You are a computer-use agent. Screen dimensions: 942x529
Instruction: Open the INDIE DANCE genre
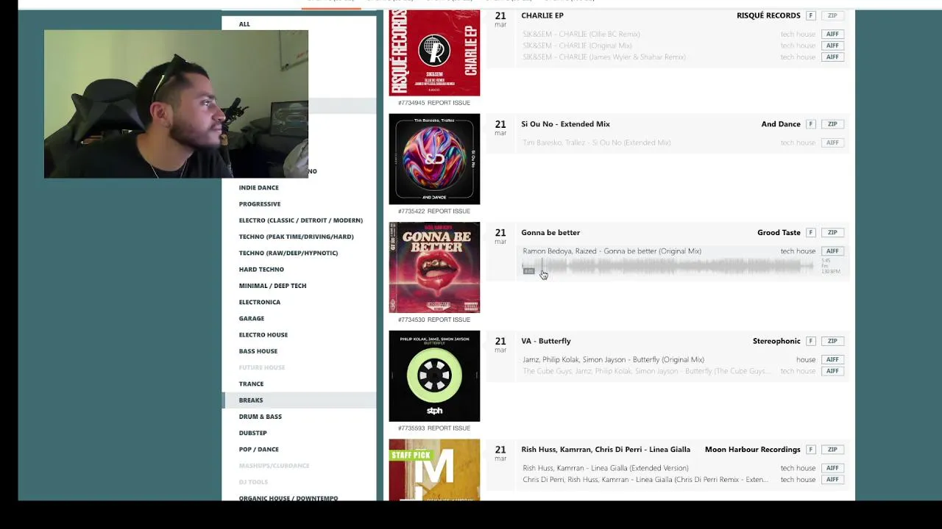coord(258,187)
